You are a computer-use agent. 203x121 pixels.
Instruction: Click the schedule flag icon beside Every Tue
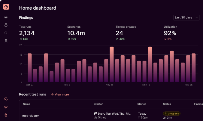point(95,113)
